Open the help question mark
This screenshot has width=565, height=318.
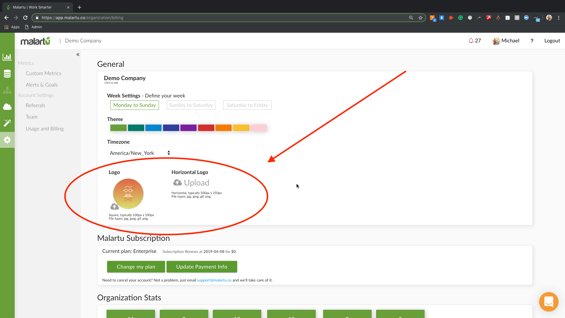click(532, 41)
